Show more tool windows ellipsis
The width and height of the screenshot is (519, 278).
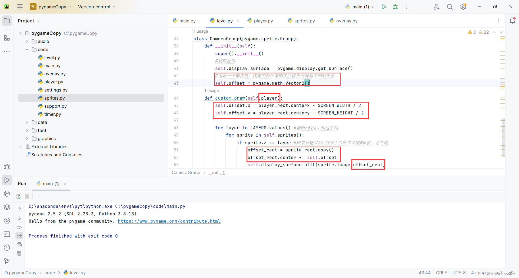tap(7, 51)
